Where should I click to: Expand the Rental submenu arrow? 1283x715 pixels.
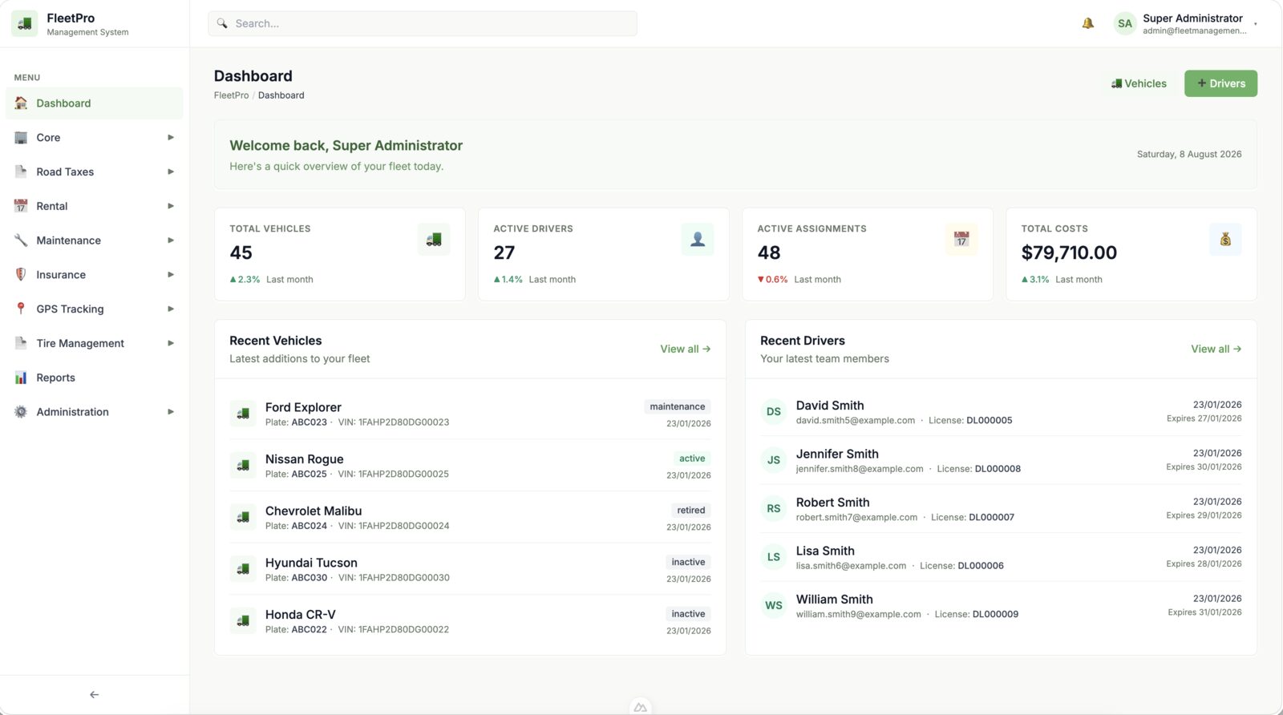point(171,206)
